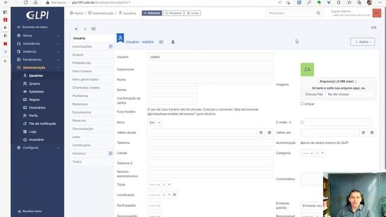Click the Telefone input field

(210, 143)
